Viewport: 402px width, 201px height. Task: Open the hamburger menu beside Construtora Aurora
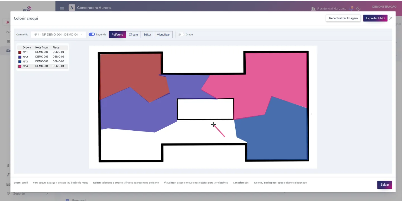pyautogui.click(x=62, y=9)
